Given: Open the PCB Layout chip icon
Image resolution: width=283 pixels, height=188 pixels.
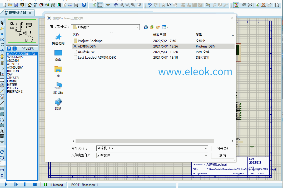Looking at the screenshot, I should point(41,5).
